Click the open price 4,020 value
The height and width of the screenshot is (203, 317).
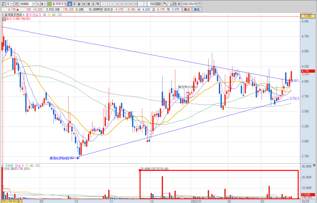pos(146,9)
